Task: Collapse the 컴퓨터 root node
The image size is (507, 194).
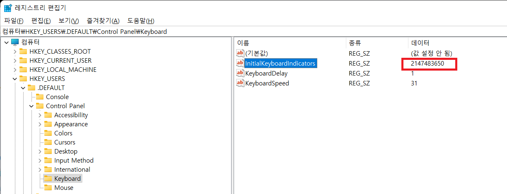Action: (x=6, y=42)
